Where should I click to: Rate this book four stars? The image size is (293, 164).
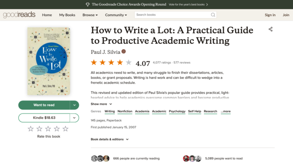point(57,128)
